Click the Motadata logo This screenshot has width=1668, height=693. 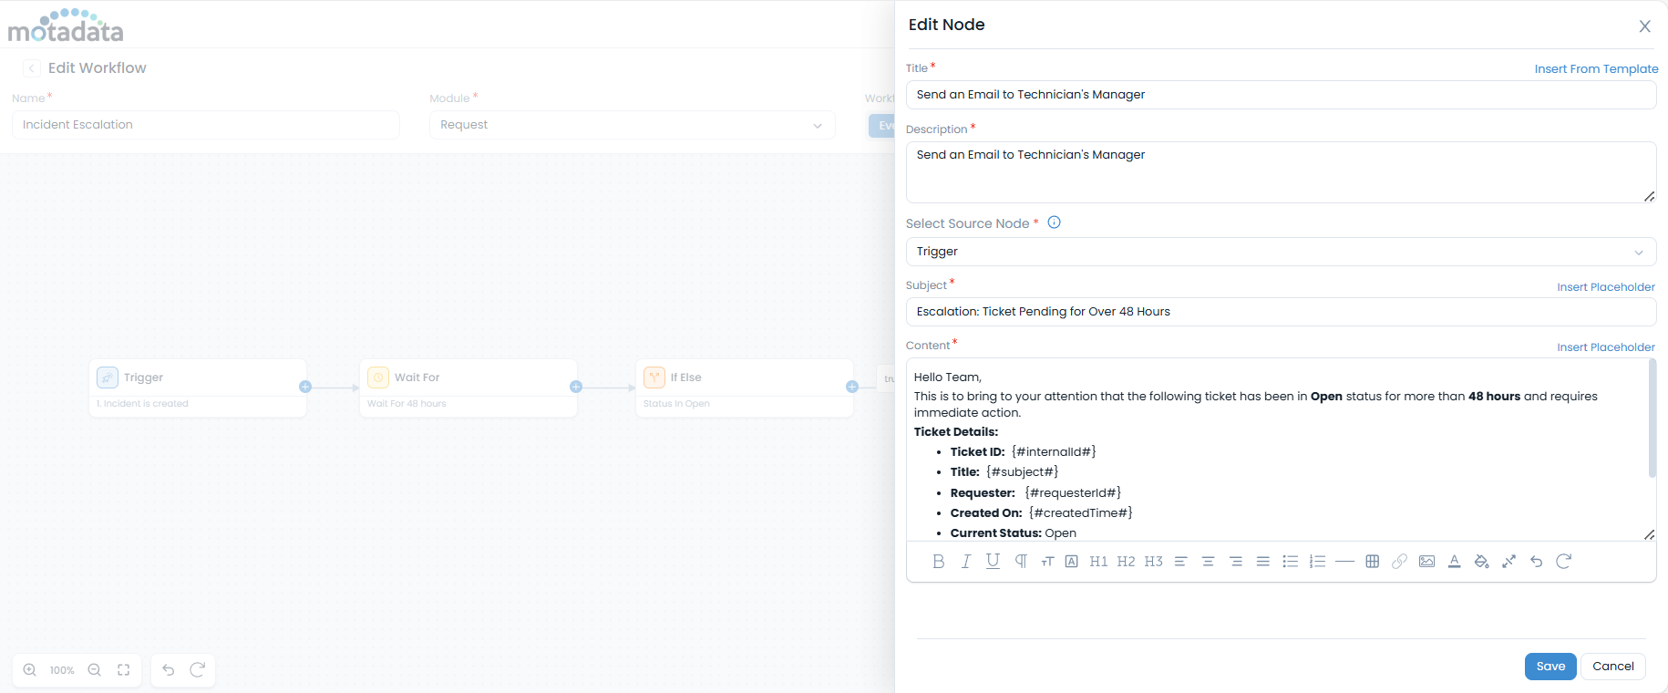point(66,26)
